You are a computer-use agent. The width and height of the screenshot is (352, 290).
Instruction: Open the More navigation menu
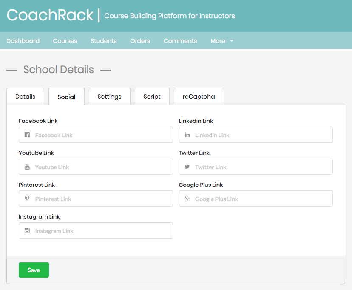tap(222, 41)
